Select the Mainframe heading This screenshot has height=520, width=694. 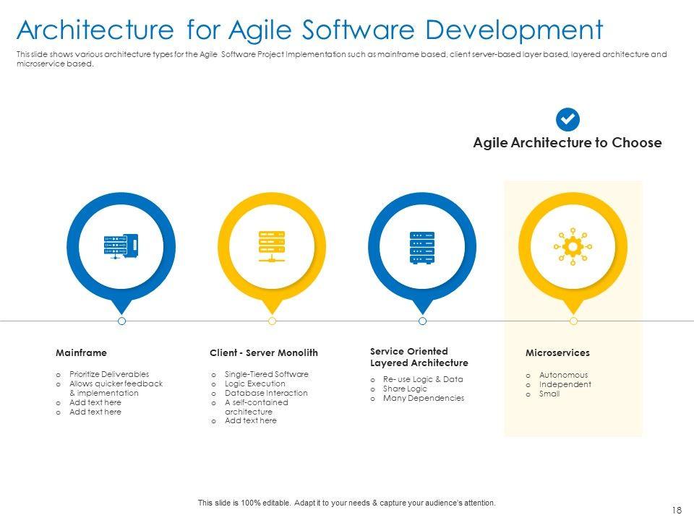pos(81,353)
